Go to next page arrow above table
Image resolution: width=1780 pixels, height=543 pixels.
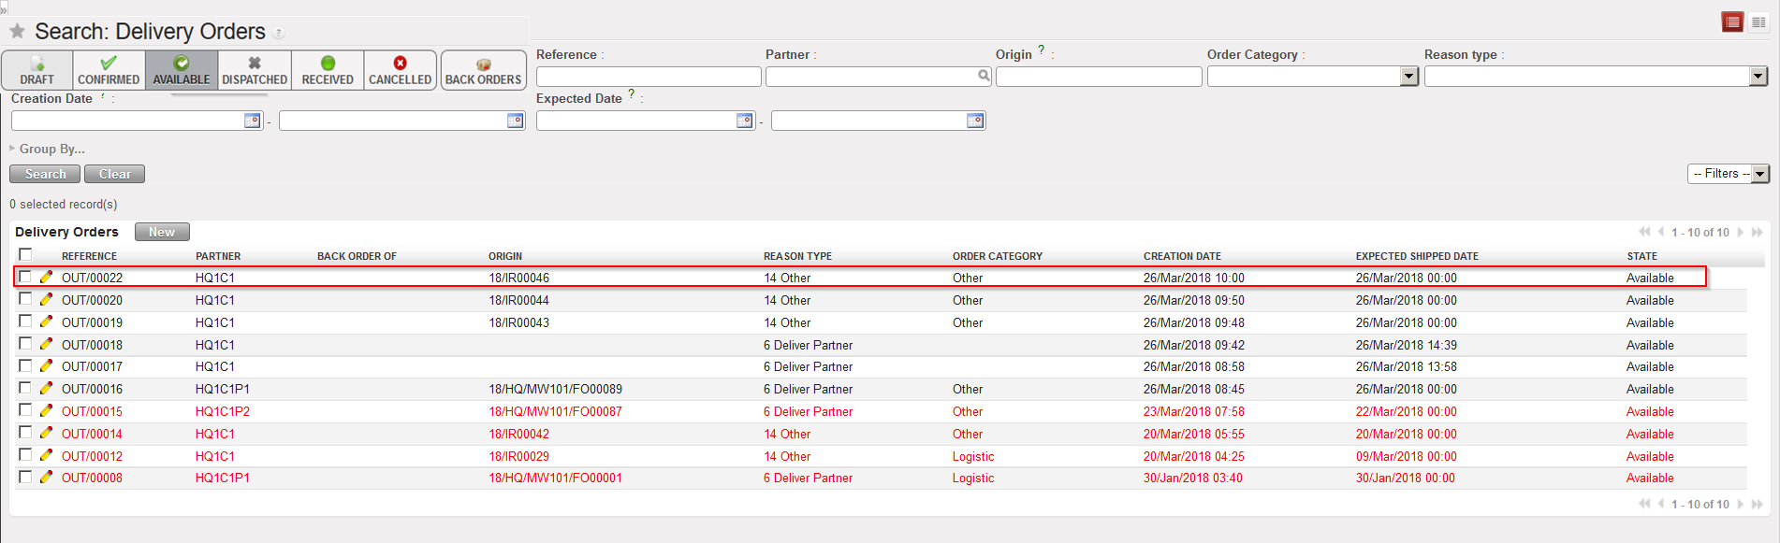coord(1741,232)
